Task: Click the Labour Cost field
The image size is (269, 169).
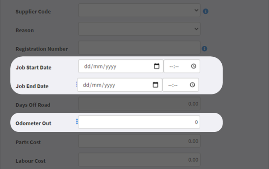Action: pos(139,159)
